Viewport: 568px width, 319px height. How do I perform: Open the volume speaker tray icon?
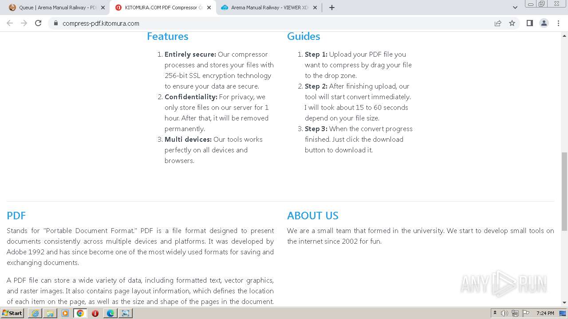pos(505,313)
